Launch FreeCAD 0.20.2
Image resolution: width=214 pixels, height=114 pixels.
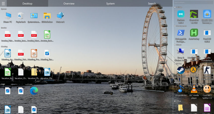pyautogui.click(x=207, y=36)
